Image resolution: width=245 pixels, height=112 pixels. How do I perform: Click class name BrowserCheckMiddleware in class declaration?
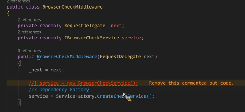73,7
